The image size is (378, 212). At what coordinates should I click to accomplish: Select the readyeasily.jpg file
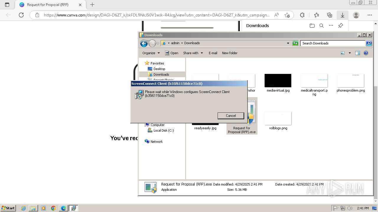205,126
